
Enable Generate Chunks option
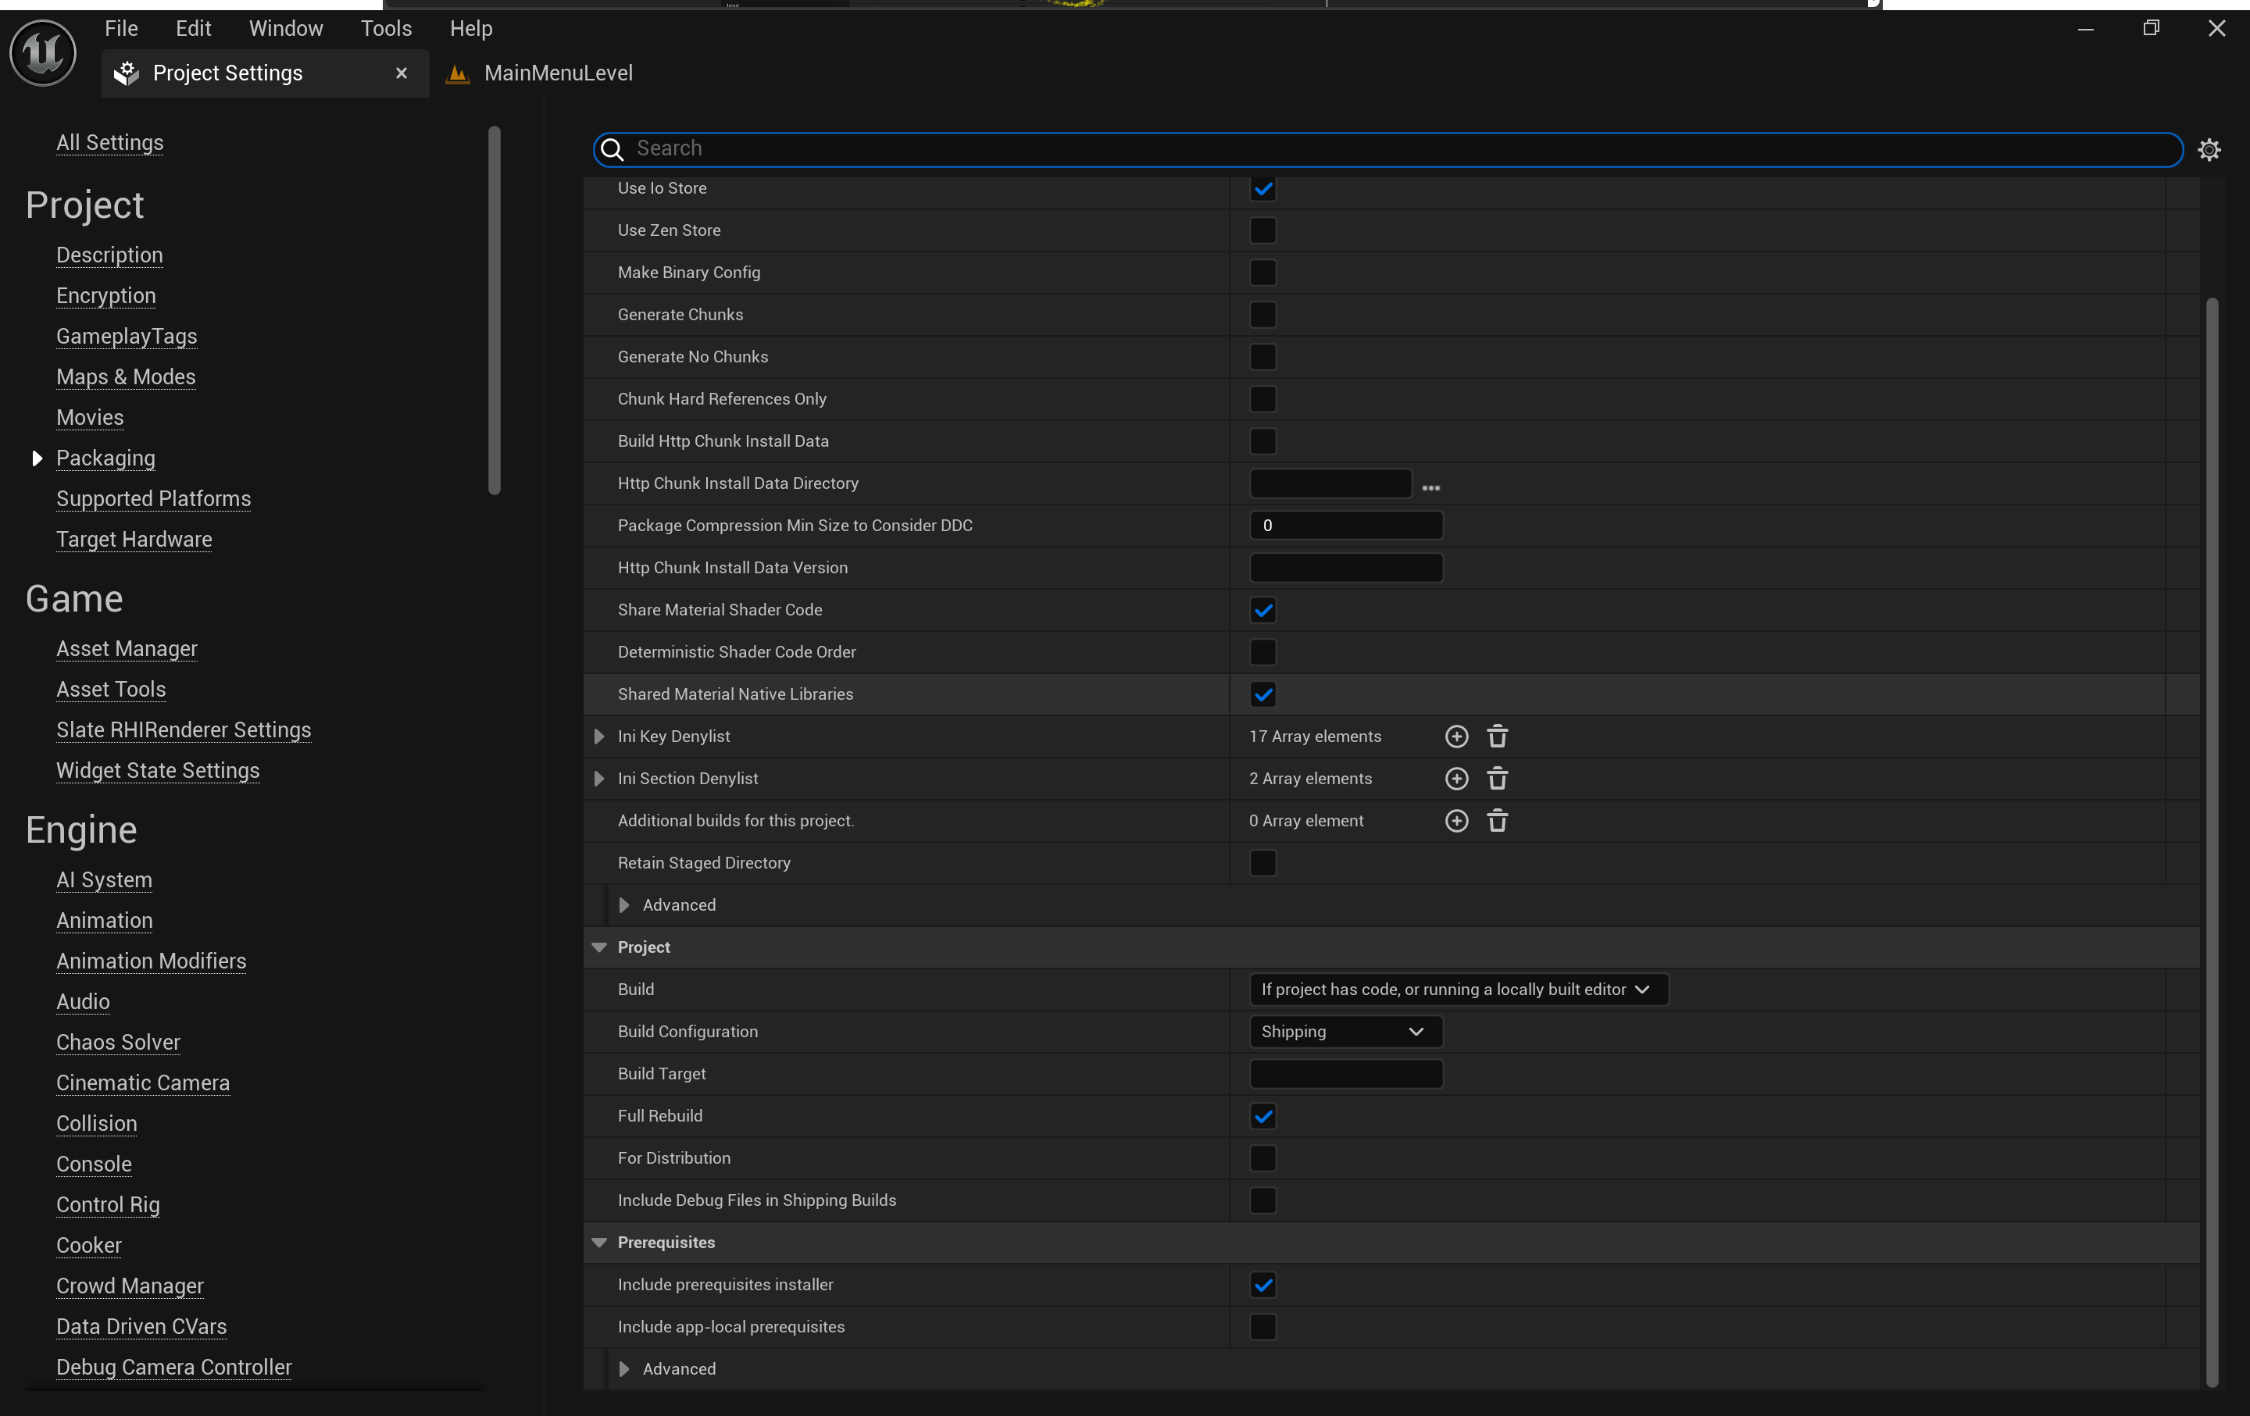point(1262,314)
